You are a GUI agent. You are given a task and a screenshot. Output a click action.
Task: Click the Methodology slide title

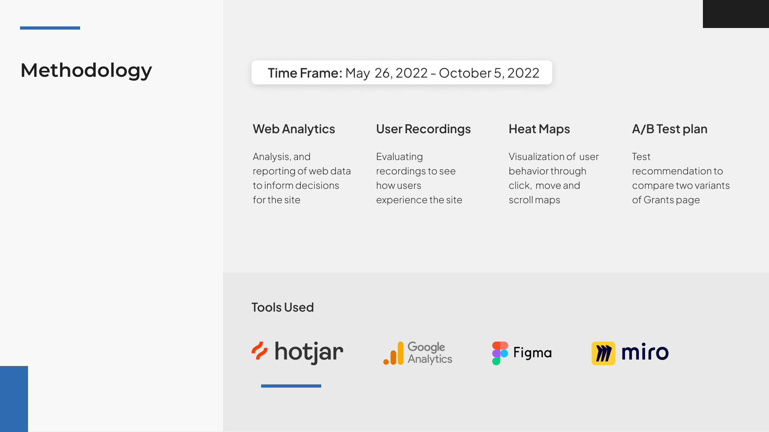tap(86, 71)
